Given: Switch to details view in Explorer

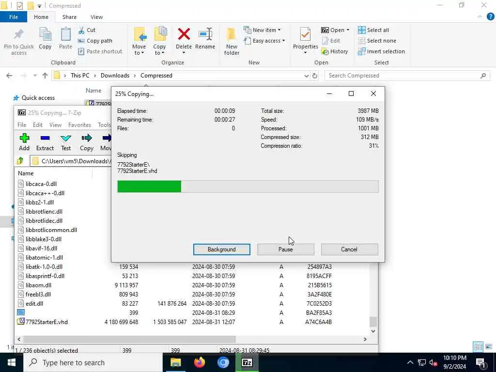Looking at the screenshot, I should click(478, 347).
